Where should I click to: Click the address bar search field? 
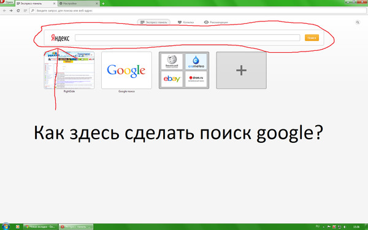[198, 10]
